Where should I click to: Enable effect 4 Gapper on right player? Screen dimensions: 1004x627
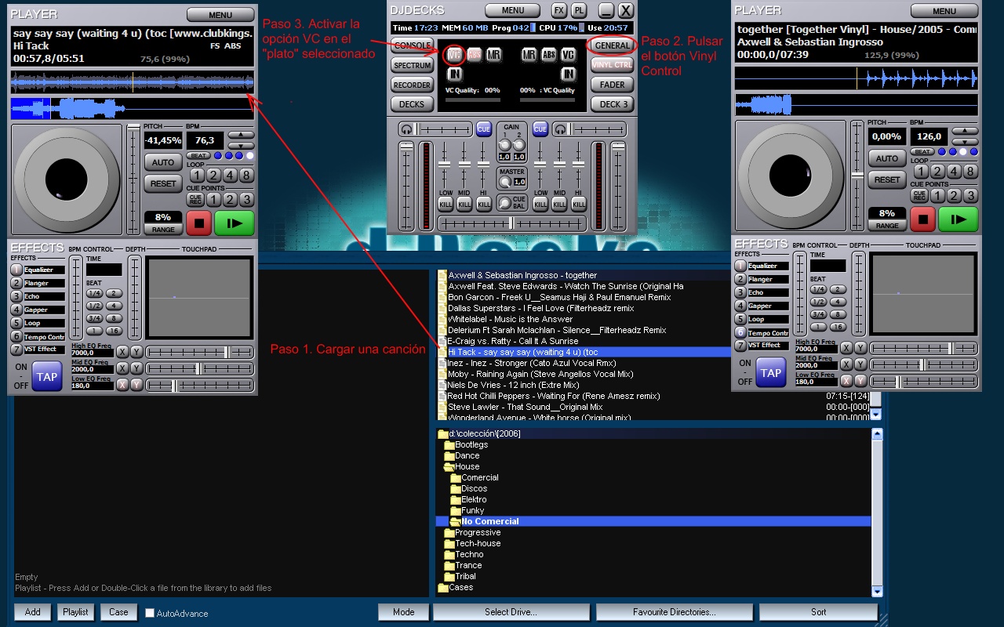[x=740, y=306]
